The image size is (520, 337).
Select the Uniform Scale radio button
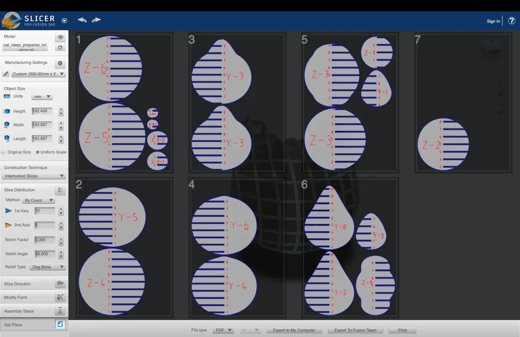coord(38,152)
